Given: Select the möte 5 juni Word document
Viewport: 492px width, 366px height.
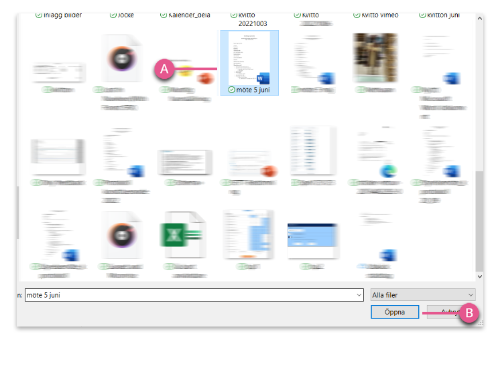Looking at the screenshot, I should pos(249,63).
